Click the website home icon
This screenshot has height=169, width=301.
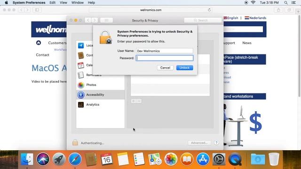tap(39, 43)
